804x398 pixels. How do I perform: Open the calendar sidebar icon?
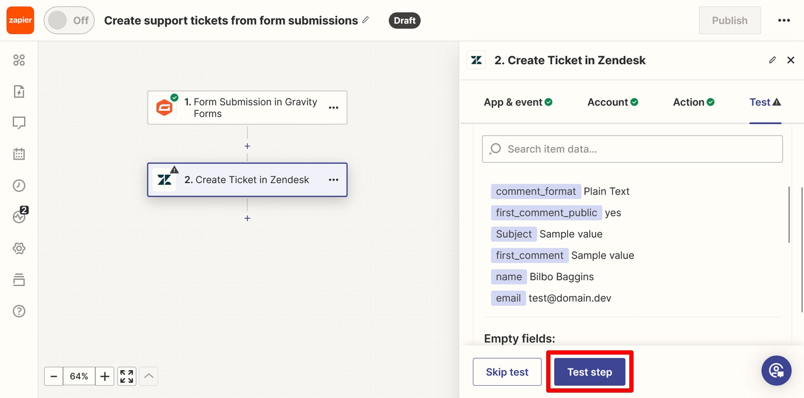[x=19, y=154]
